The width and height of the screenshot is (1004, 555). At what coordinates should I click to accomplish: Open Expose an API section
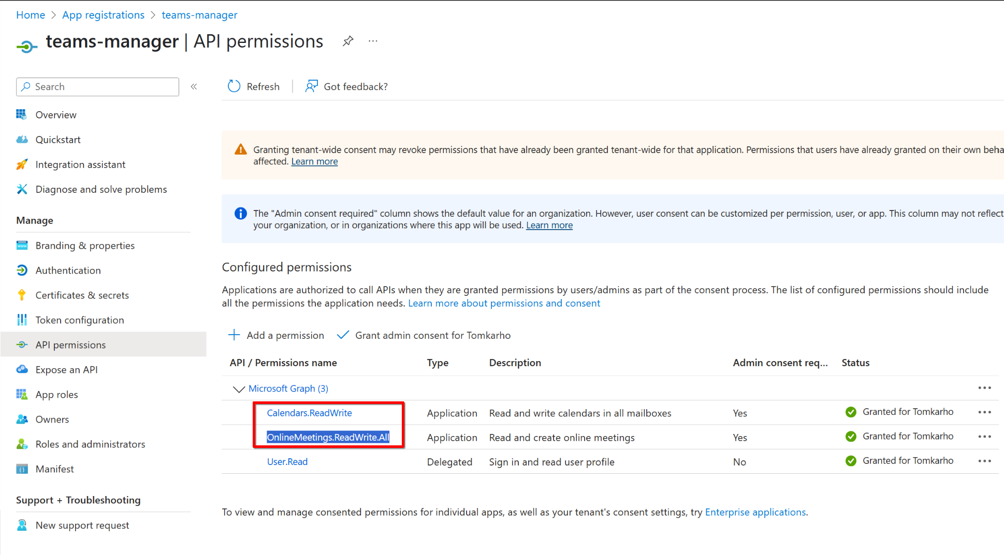pyautogui.click(x=66, y=369)
